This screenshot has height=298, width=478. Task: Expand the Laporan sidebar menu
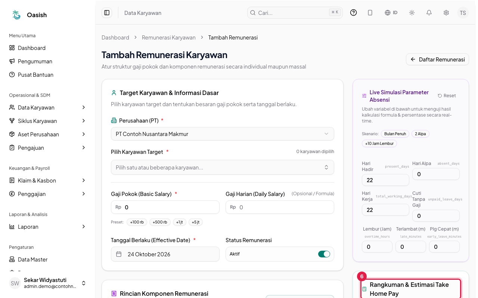point(47,226)
